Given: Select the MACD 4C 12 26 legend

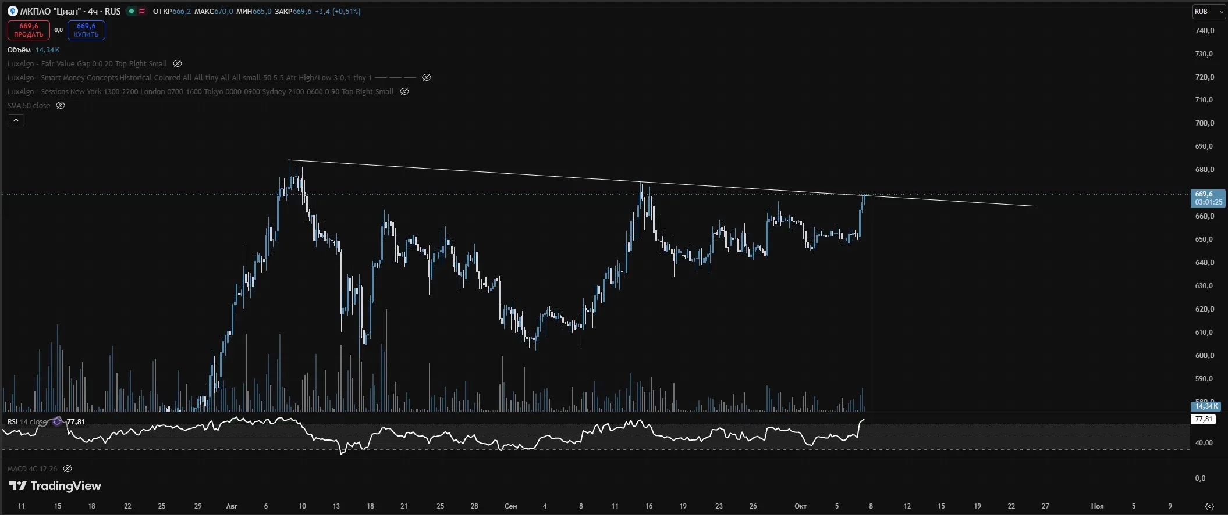Looking at the screenshot, I should point(33,468).
